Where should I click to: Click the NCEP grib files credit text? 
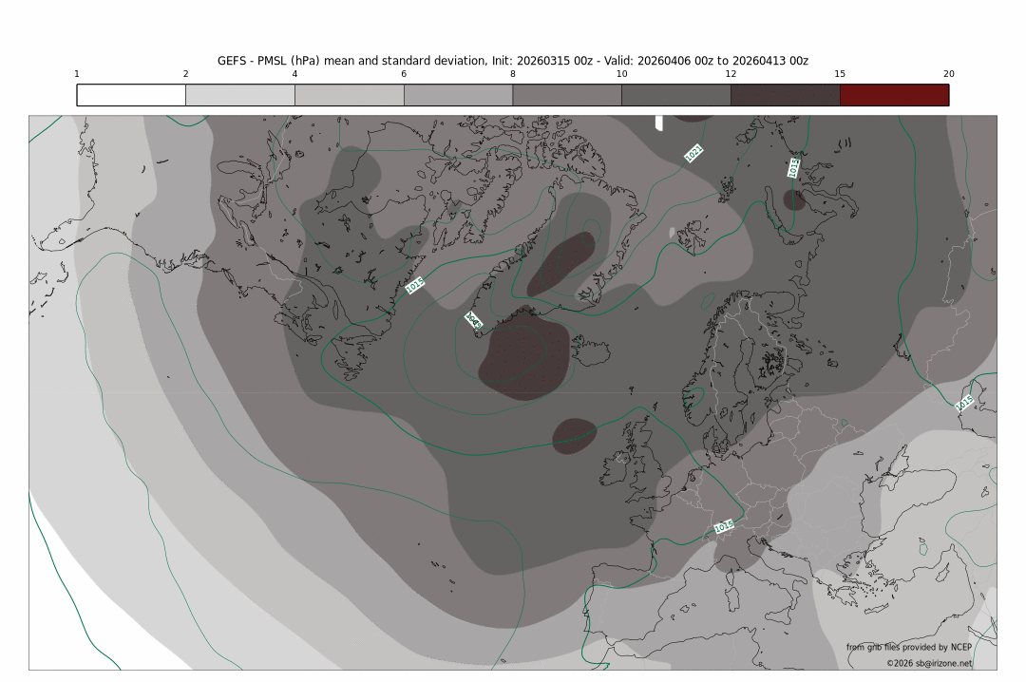909,647
